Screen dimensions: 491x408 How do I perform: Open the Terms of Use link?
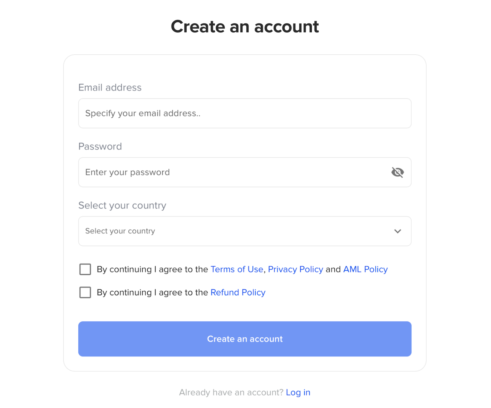[x=237, y=269]
